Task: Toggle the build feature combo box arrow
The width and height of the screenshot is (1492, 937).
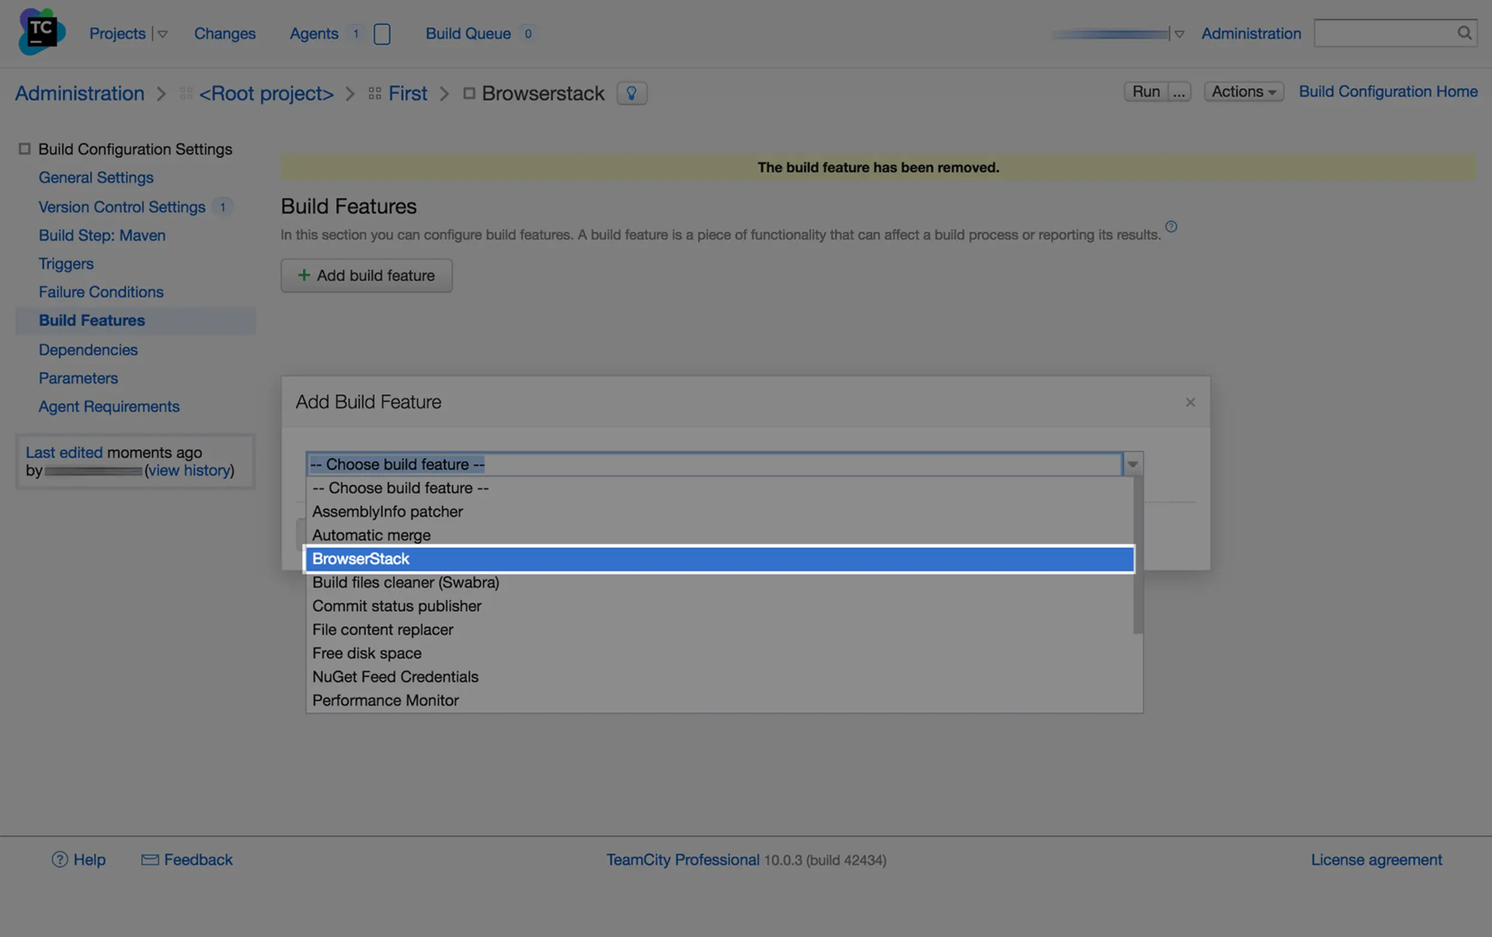Action: (1132, 464)
